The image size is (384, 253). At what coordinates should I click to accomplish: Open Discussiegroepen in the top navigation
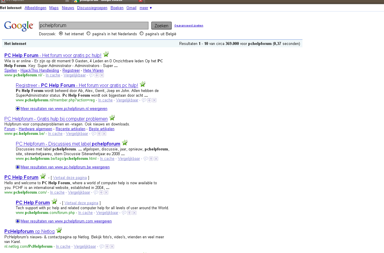(x=92, y=8)
